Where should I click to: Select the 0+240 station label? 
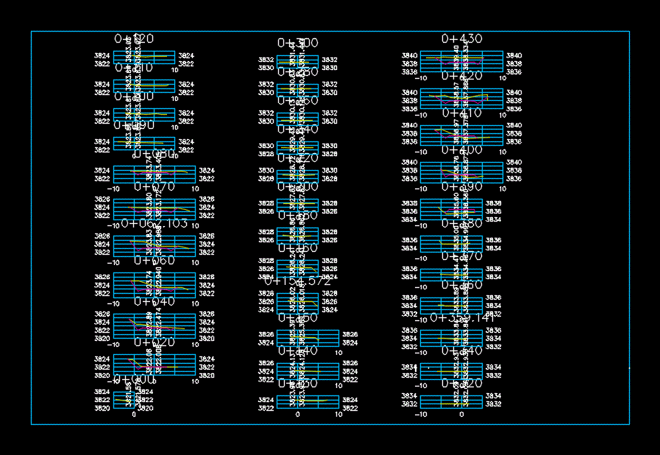coord(297,129)
